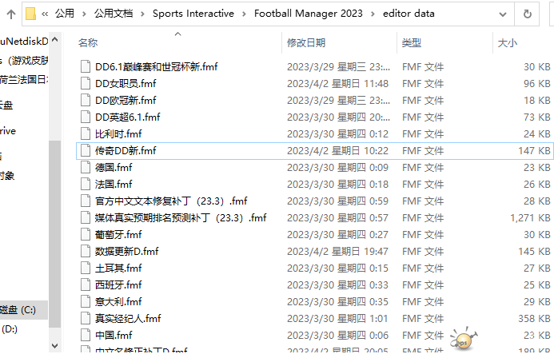Viewport: 554px width, 358px height.
Task: Select file icon of 媒体真实预期排名预测补丁 file
Action: pyautogui.click(x=86, y=217)
